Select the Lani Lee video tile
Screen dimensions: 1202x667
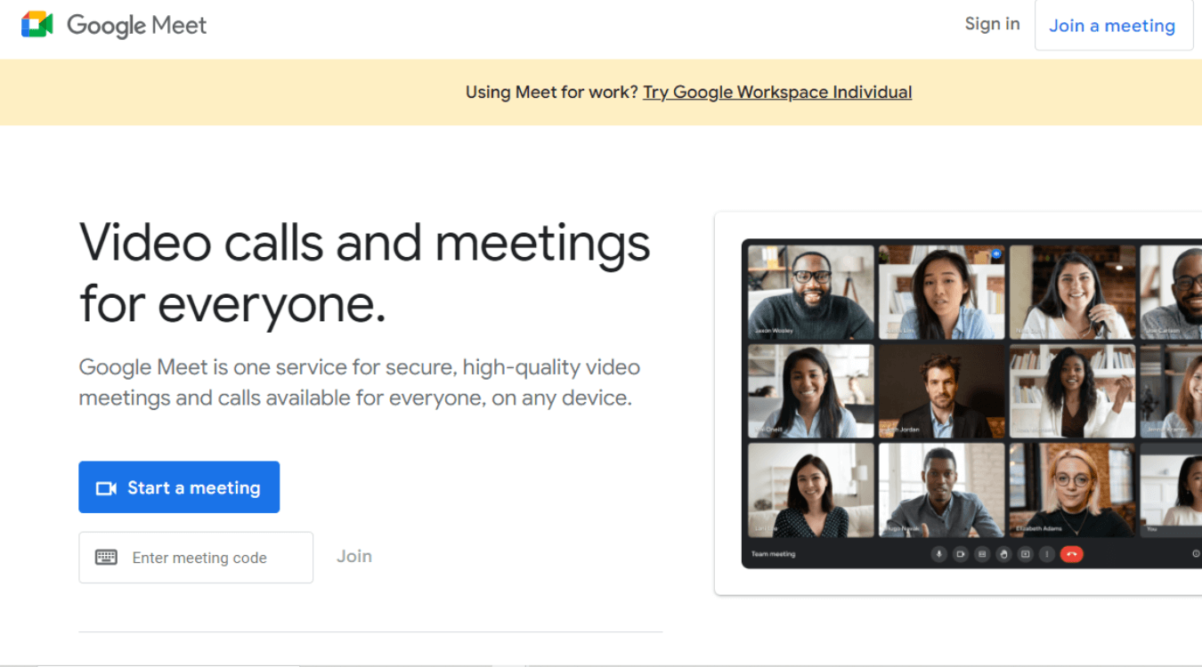pyautogui.click(x=811, y=490)
